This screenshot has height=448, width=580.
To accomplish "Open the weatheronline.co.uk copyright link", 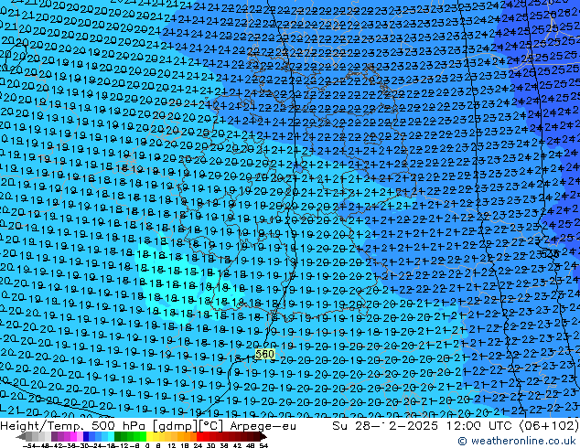I will click(516, 441).
